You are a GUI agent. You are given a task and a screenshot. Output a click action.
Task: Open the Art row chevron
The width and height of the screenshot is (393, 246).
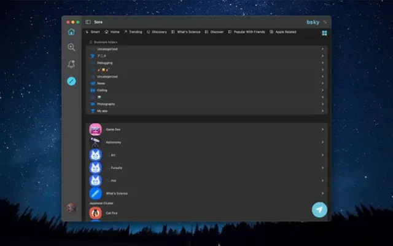point(322,155)
